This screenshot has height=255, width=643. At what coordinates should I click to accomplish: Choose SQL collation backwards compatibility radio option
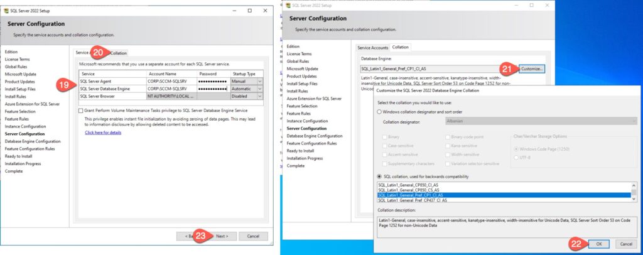[379, 176]
